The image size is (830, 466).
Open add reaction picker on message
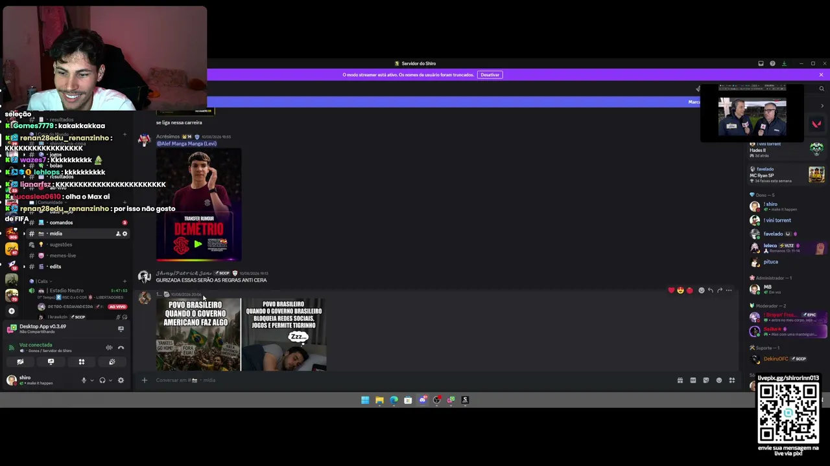[702, 291]
